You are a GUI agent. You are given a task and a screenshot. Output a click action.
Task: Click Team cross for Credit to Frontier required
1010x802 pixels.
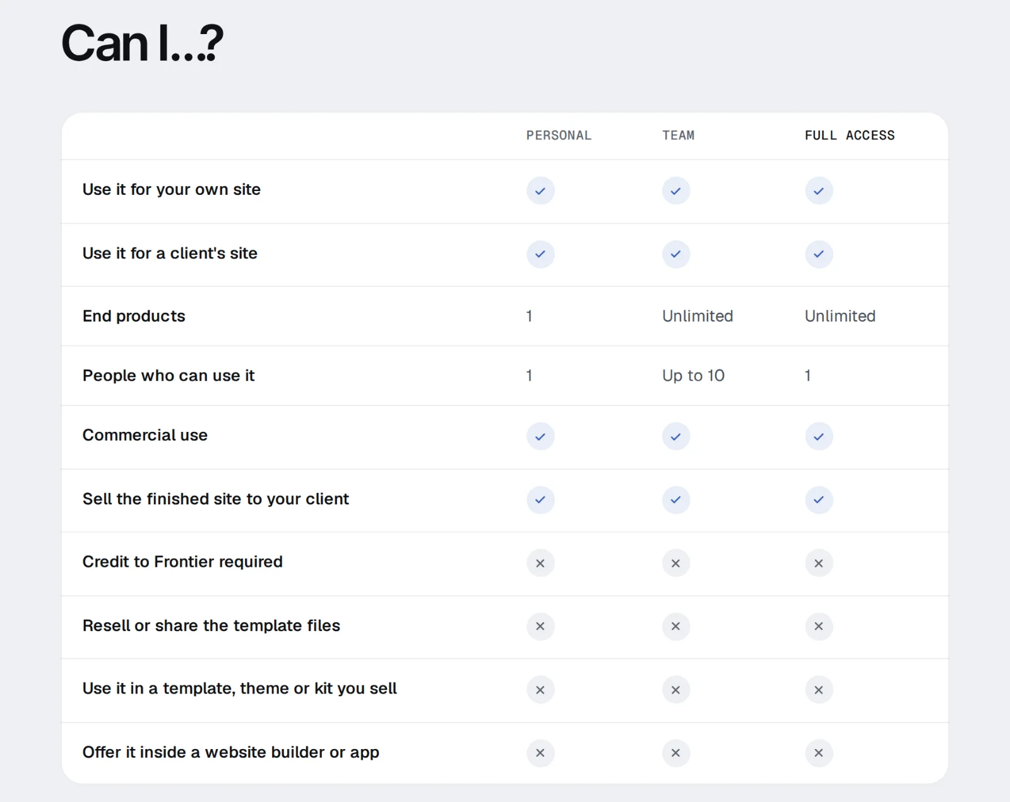(x=676, y=563)
